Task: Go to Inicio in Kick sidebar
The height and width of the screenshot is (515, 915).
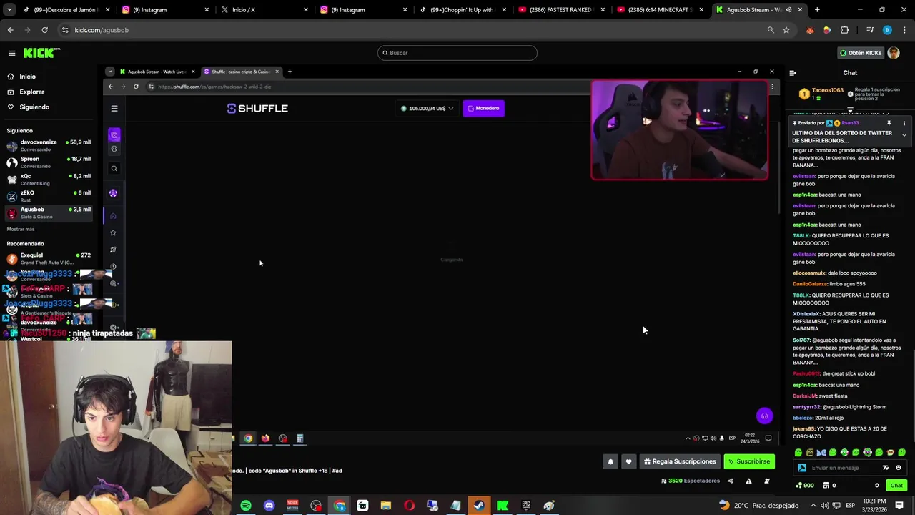Action: [27, 77]
